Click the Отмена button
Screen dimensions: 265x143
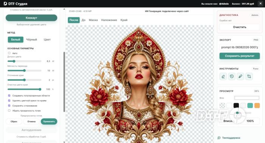tap(31, 121)
